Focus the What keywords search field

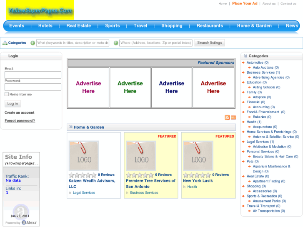click(x=73, y=43)
